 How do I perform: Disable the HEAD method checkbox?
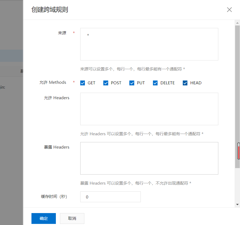click(185, 83)
